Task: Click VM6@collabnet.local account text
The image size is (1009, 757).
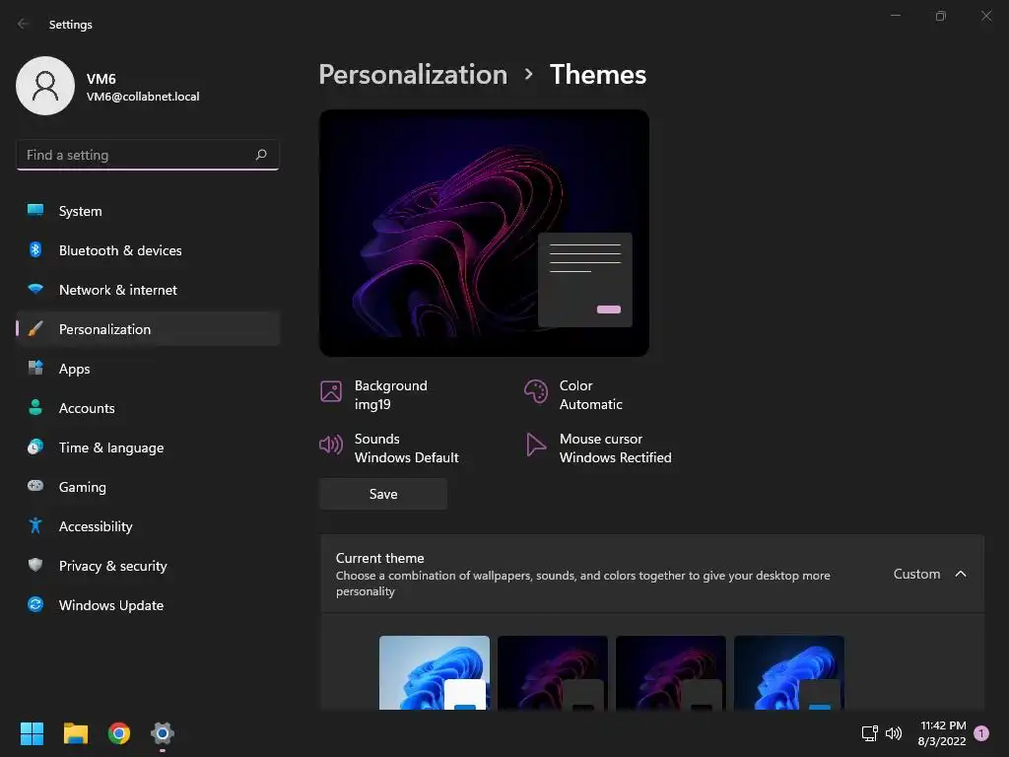Action: coord(143,96)
